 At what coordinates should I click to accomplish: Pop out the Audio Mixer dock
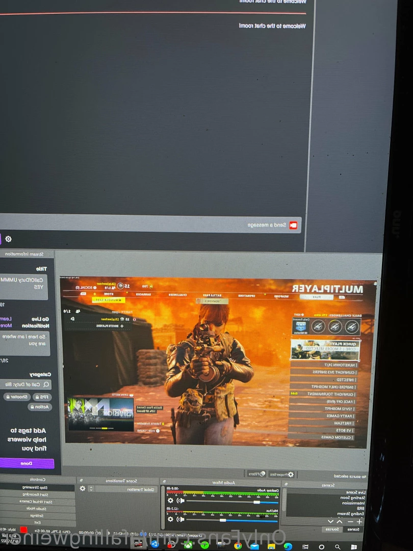coord(164,482)
